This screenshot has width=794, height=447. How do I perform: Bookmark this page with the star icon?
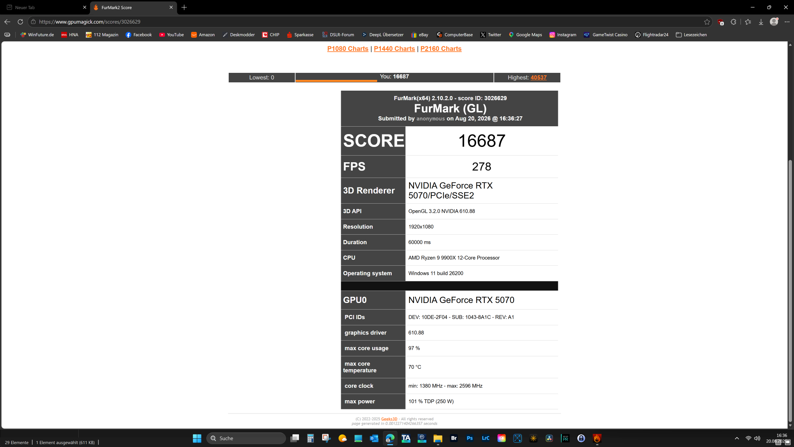pos(707,22)
